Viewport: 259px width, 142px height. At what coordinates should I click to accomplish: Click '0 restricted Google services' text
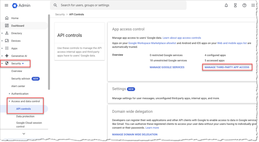point(166,55)
